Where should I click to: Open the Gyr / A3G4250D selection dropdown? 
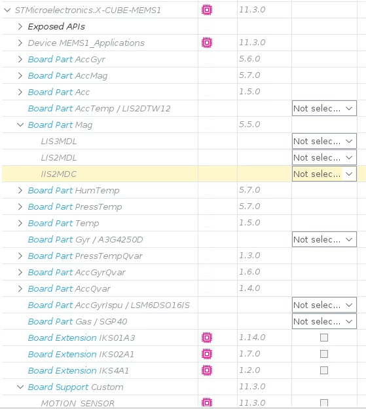(x=324, y=239)
